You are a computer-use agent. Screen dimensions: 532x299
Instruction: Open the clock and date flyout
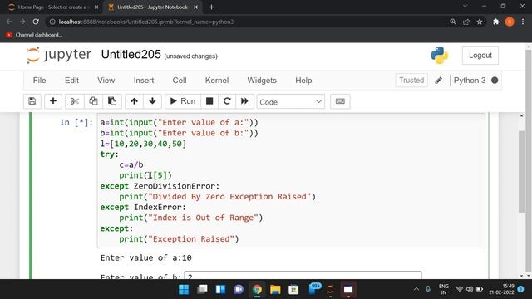coord(501,289)
